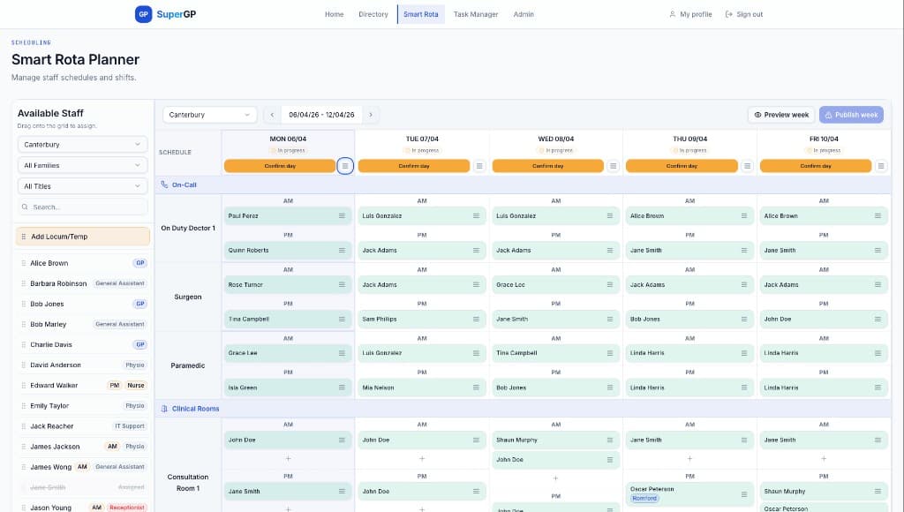Click drag handle beside Add Locum/Temp

click(x=24, y=237)
